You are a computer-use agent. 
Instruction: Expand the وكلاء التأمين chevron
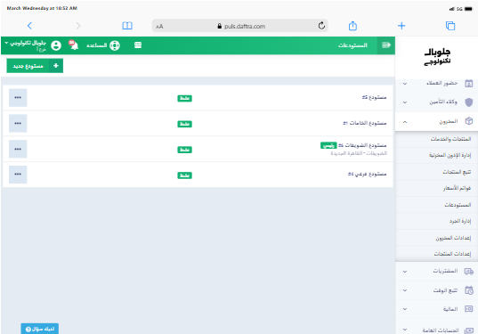[x=405, y=102]
